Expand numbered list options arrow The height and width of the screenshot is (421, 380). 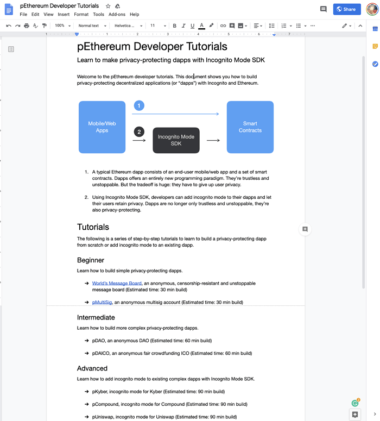click(290, 26)
